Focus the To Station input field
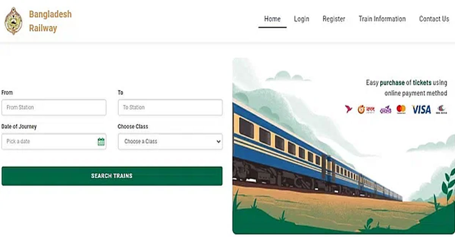The width and height of the screenshot is (455, 237). (170, 107)
